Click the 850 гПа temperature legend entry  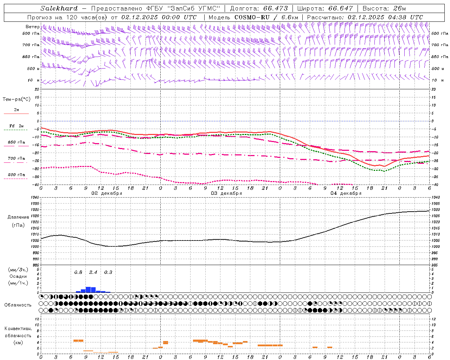(x=17, y=142)
